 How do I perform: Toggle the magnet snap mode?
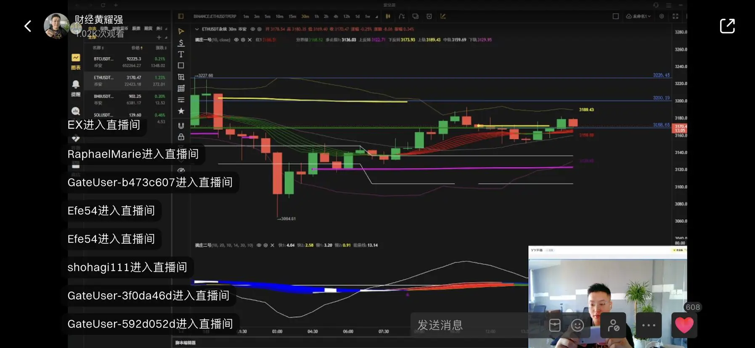coord(181,126)
